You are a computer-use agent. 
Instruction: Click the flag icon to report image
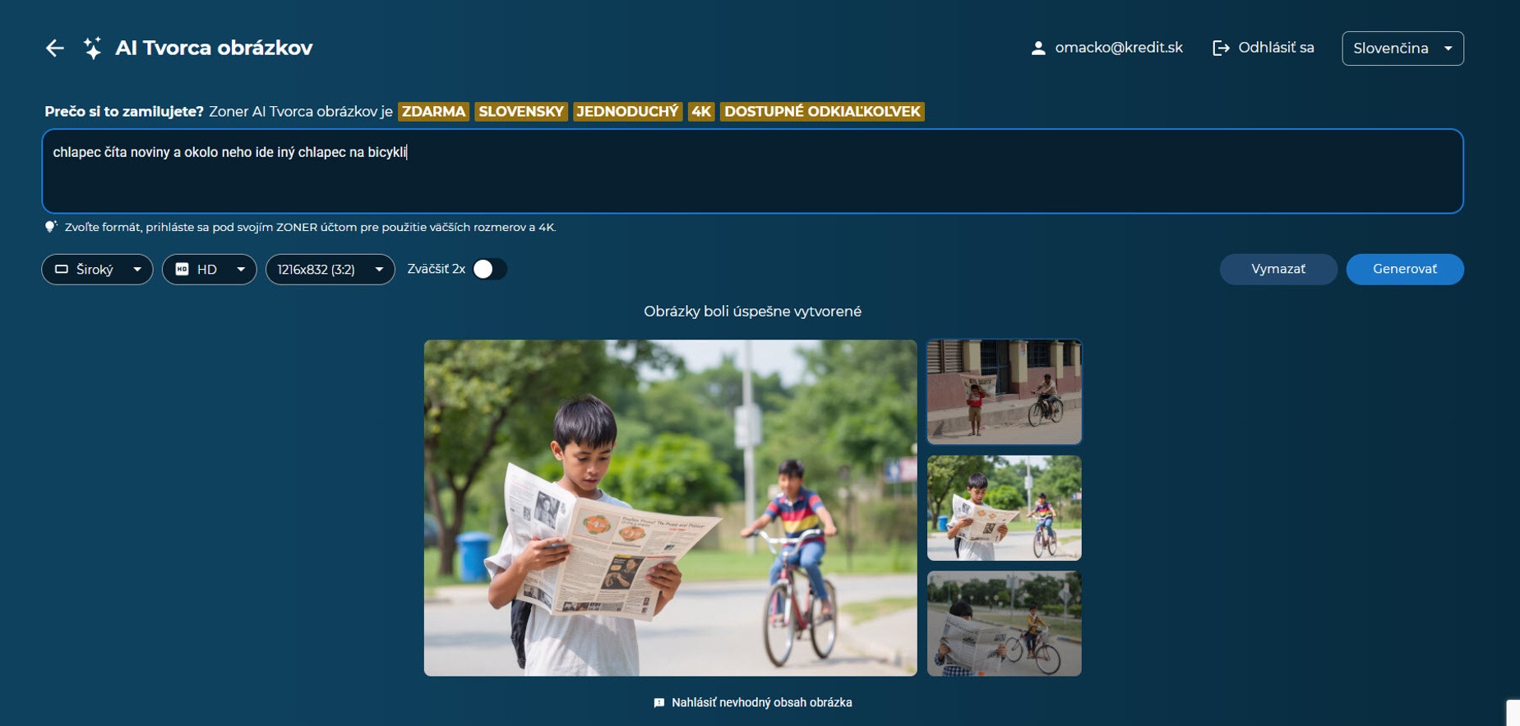pos(658,703)
